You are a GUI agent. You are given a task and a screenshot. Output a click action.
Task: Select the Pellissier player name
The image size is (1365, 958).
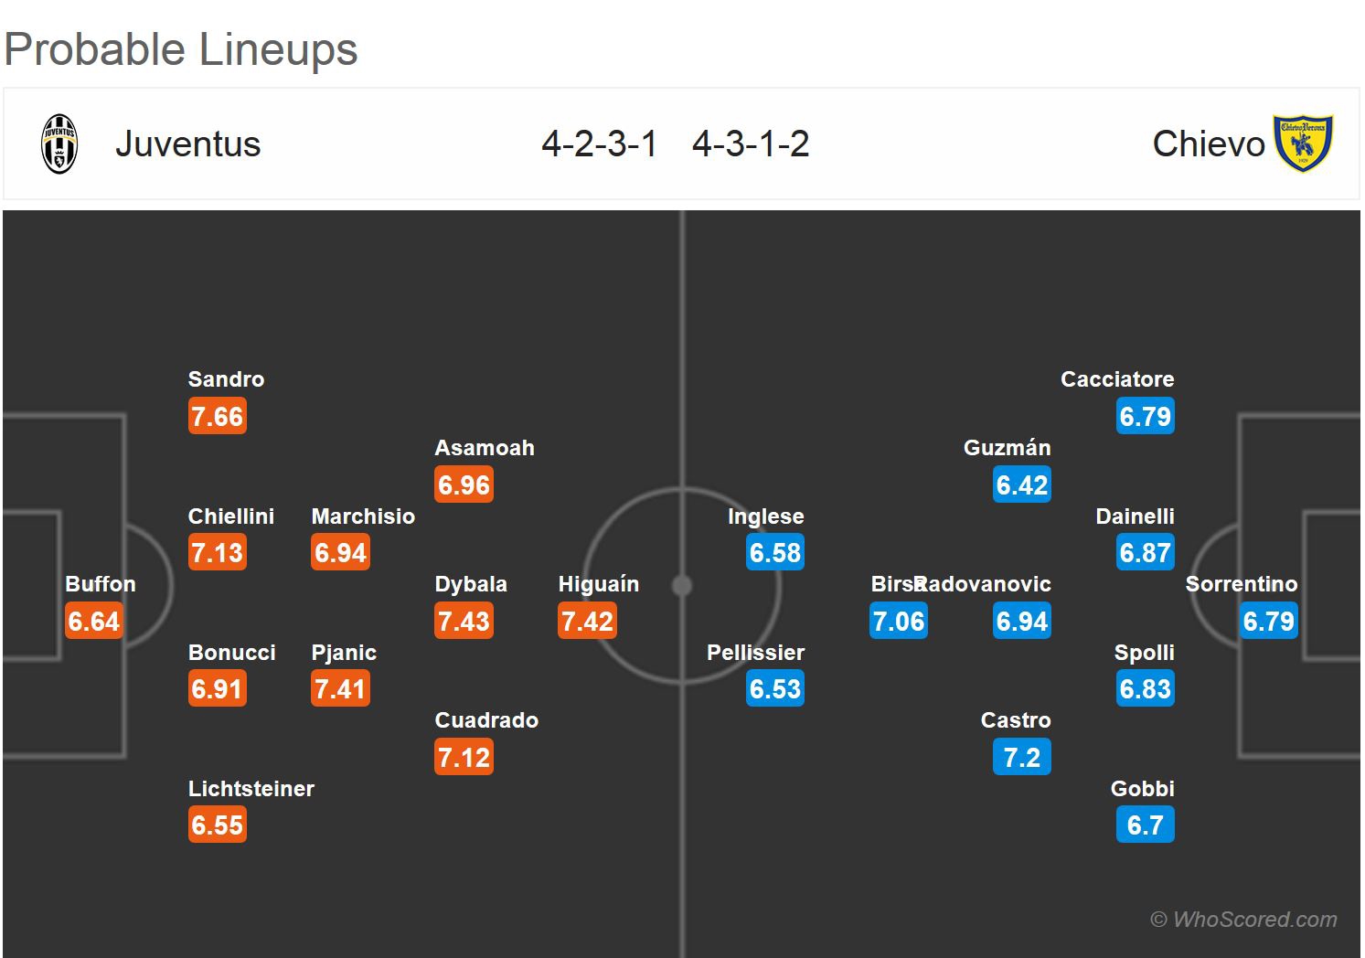(755, 653)
